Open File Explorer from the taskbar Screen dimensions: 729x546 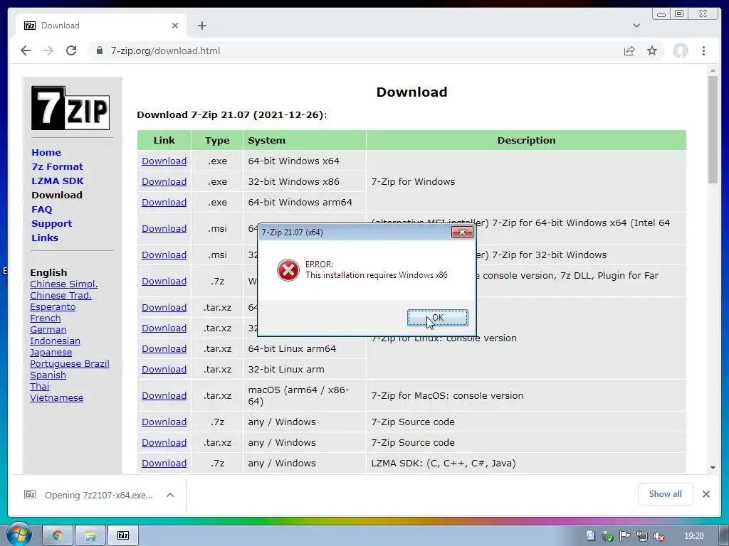click(x=90, y=536)
